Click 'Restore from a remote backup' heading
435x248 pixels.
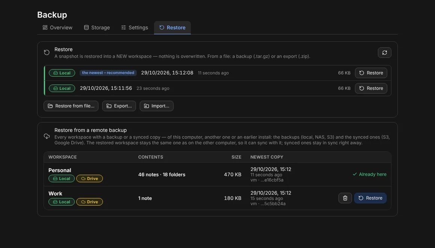click(91, 130)
